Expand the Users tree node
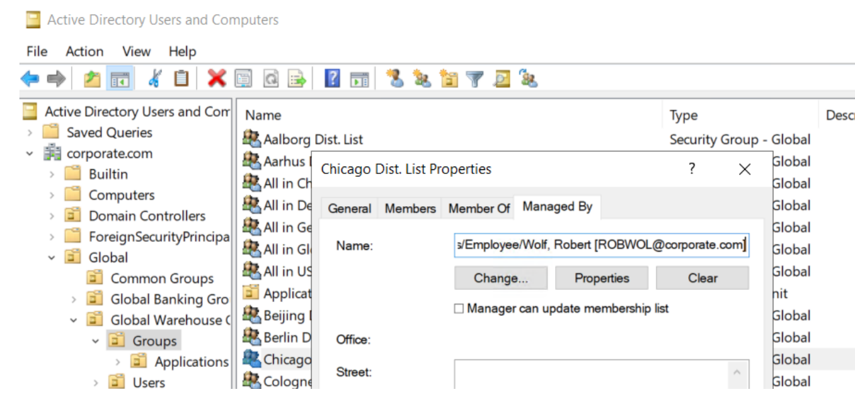This screenshot has height=417, width=855. pos(96,382)
